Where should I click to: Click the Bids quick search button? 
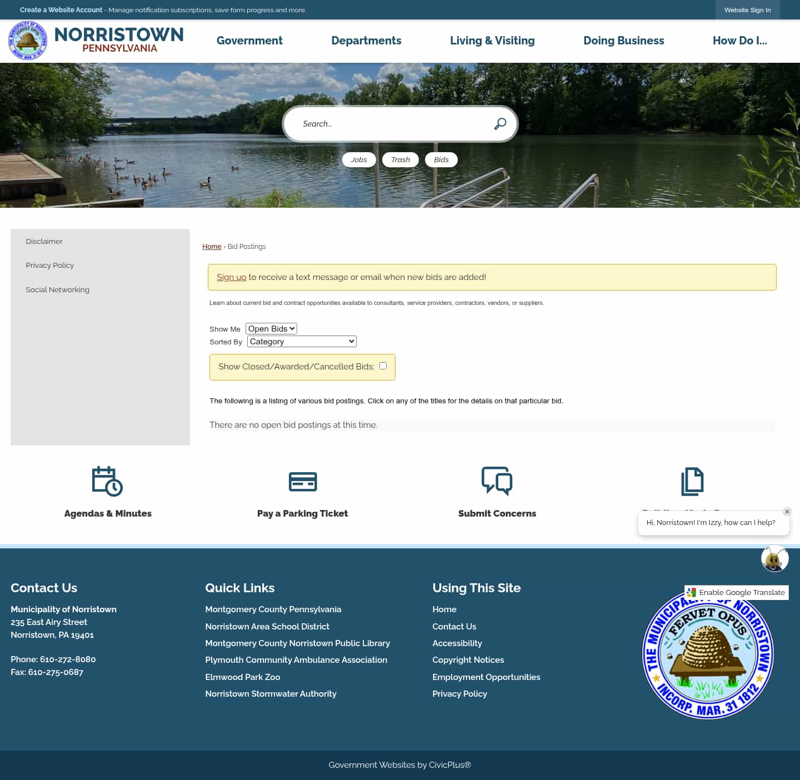(x=441, y=159)
